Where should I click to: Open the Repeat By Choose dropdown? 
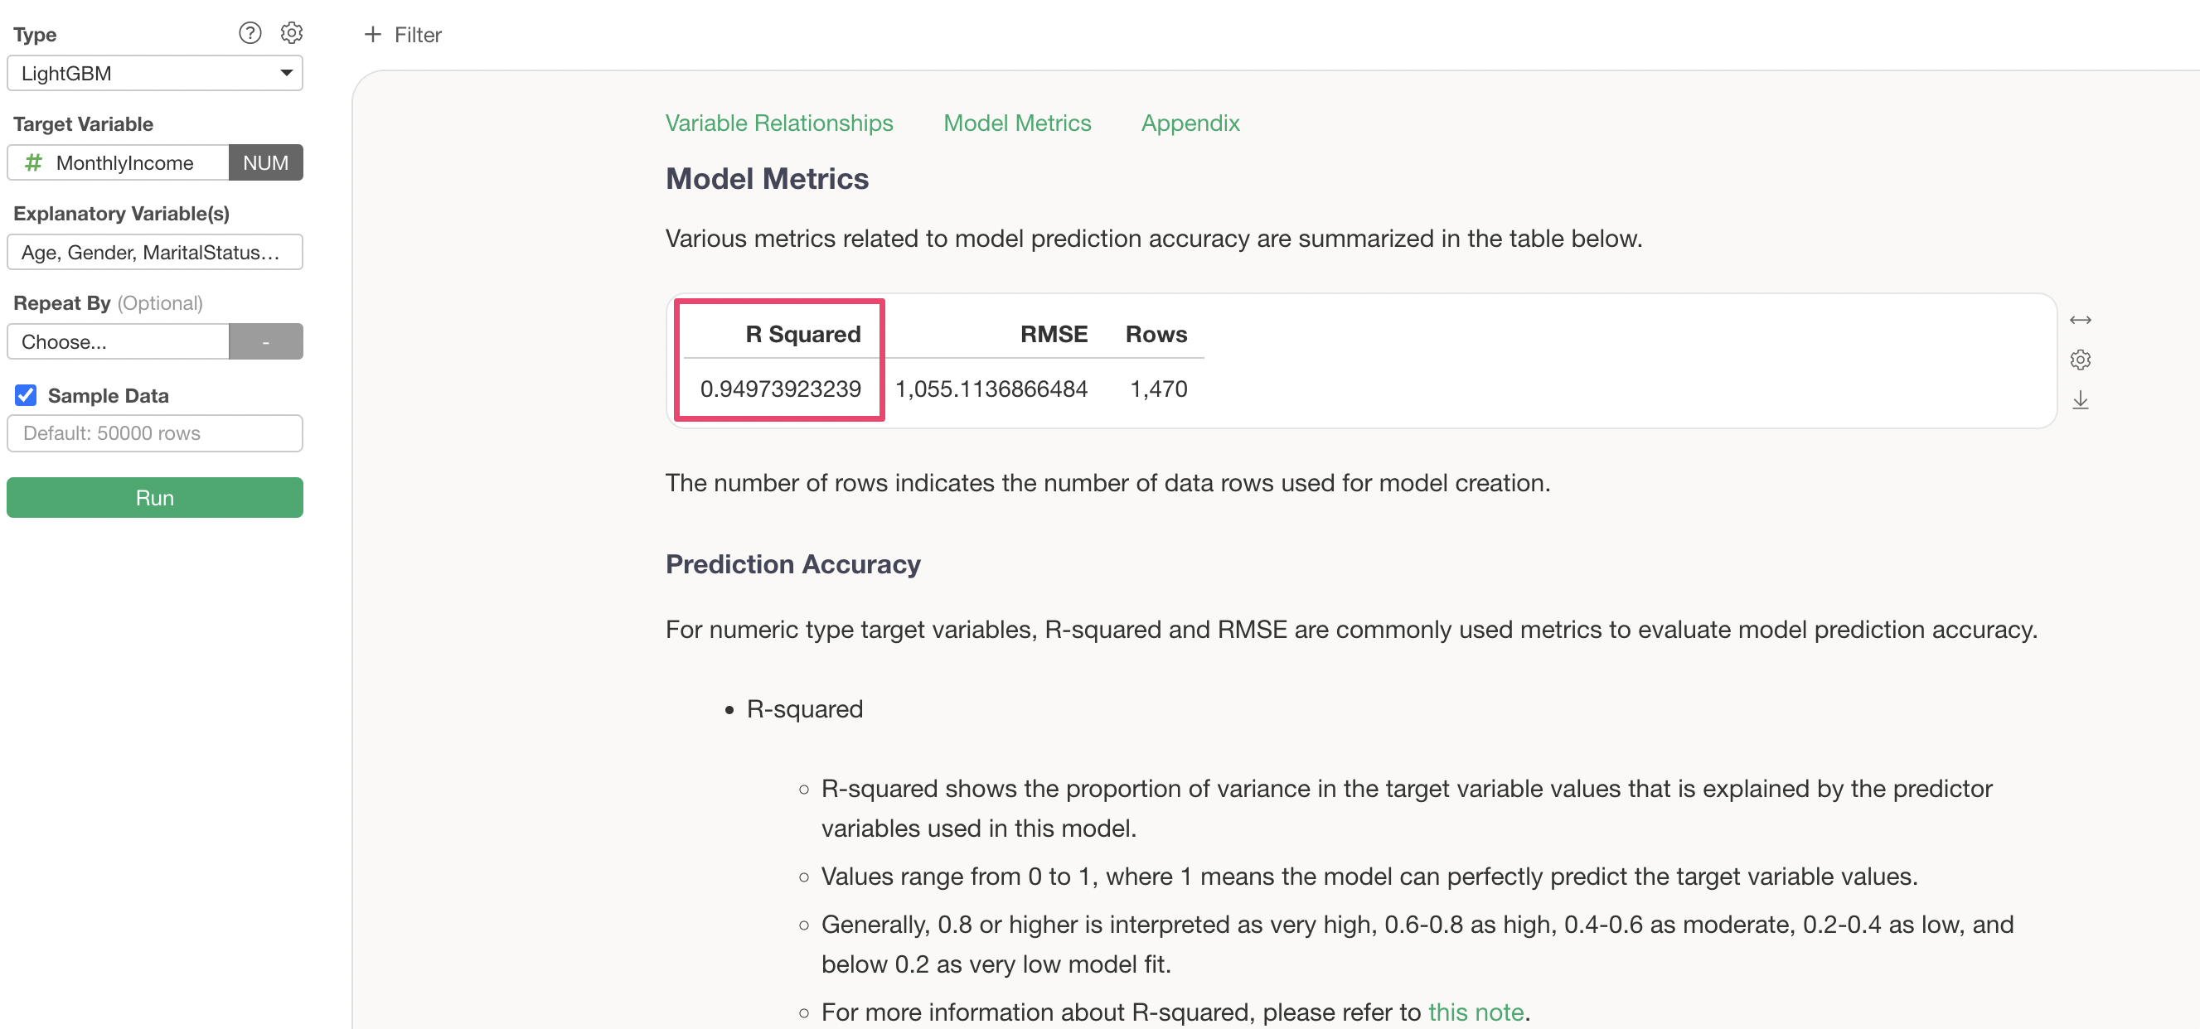118,342
